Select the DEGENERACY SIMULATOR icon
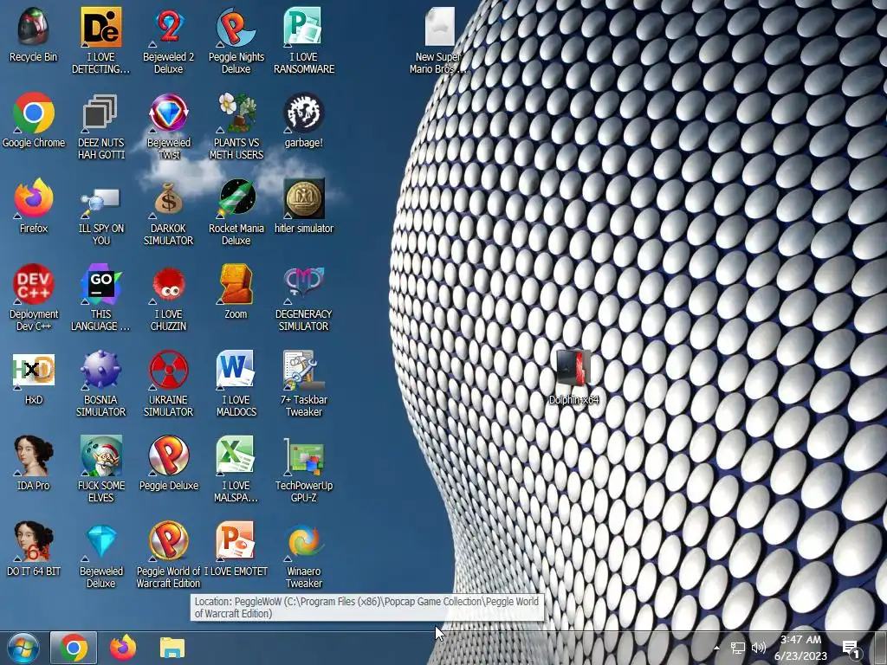 pyautogui.click(x=303, y=284)
